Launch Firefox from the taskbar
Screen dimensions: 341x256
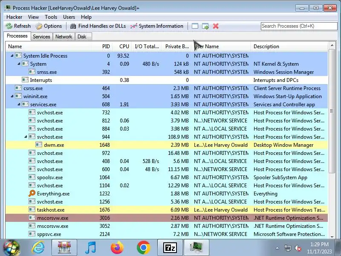(117, 248)
